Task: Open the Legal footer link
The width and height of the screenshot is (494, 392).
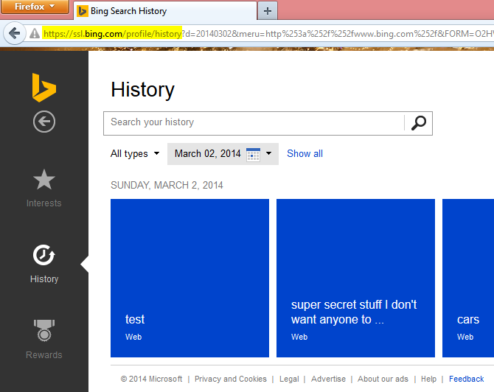Action: pyautogui.click(x=289, y=379)
